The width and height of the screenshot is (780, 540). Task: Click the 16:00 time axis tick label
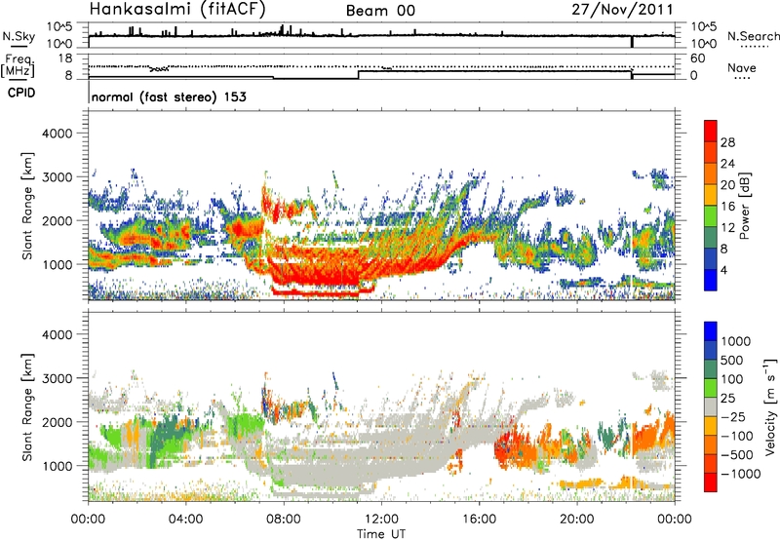coord(479,520)
